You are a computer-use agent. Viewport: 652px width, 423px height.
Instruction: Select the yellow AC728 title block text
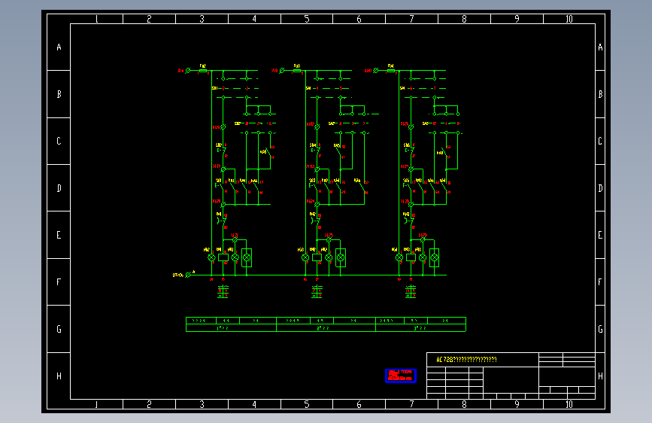click(x=466, y=359)
